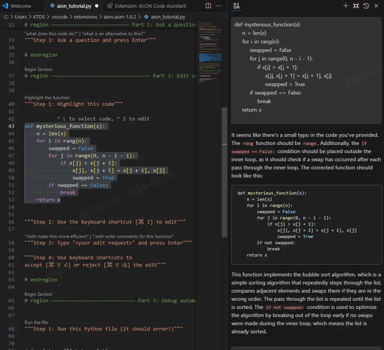Click the VS Code icon on the Welcome tab
Viewport: 384px width, 350px height.
5,6
